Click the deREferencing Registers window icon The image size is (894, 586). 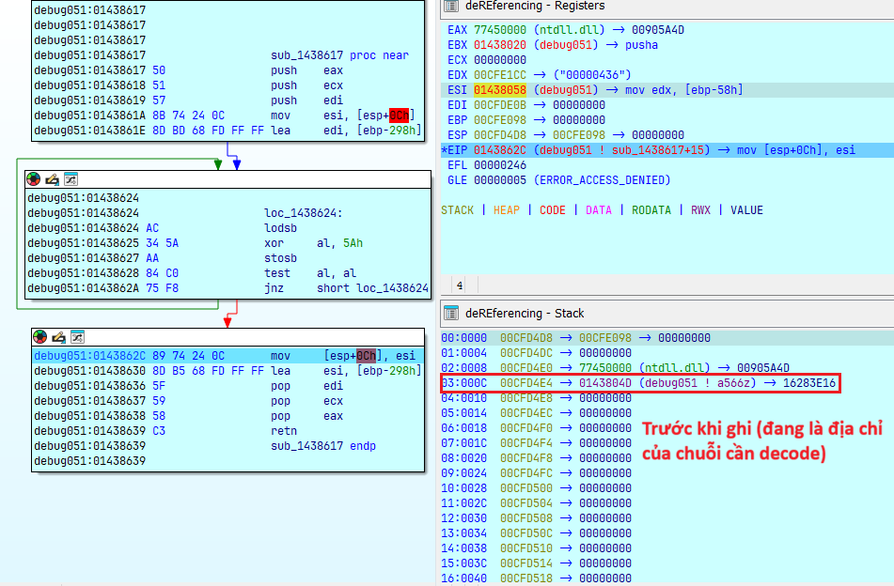tap(450, 6)
